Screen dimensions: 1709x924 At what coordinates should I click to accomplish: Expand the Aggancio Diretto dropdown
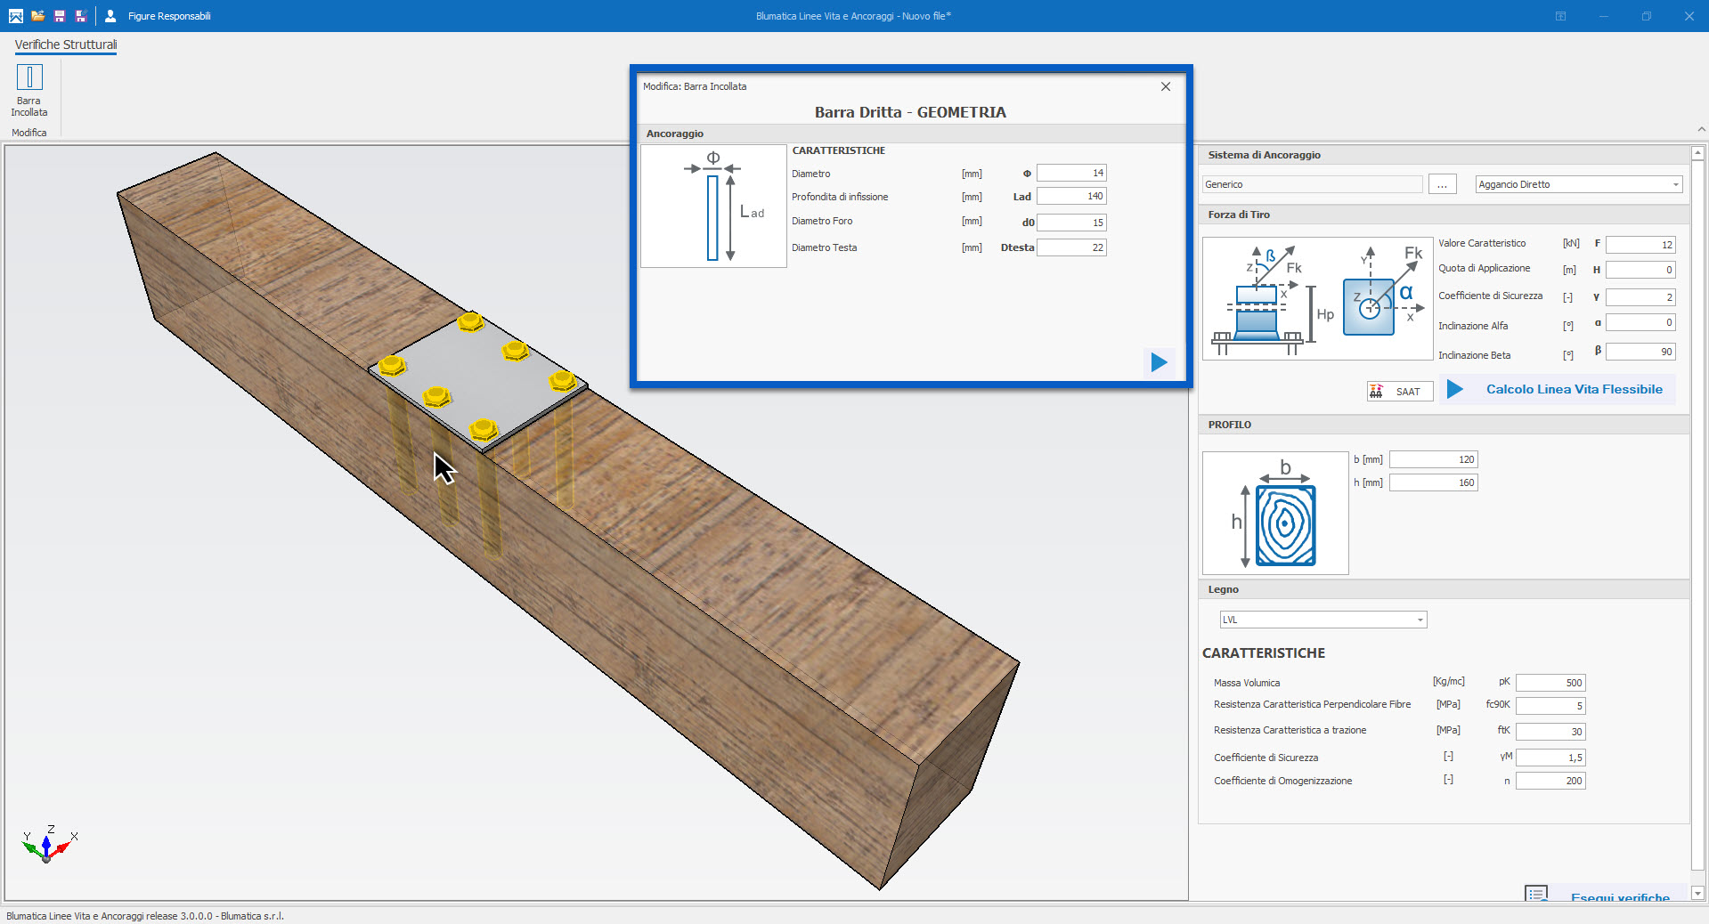click(1675, 185)
